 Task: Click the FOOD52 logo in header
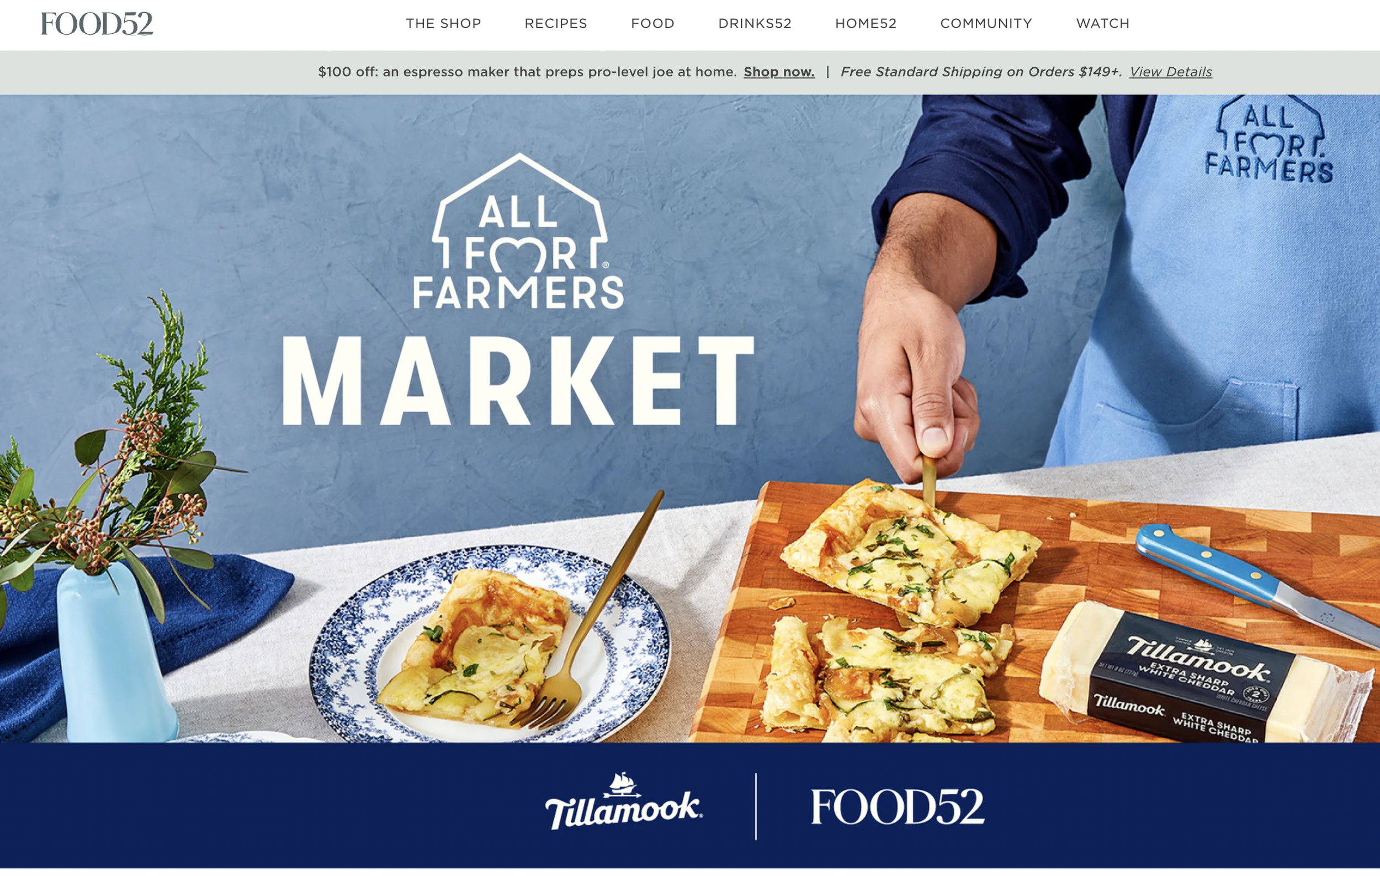(x=97, y=24)
